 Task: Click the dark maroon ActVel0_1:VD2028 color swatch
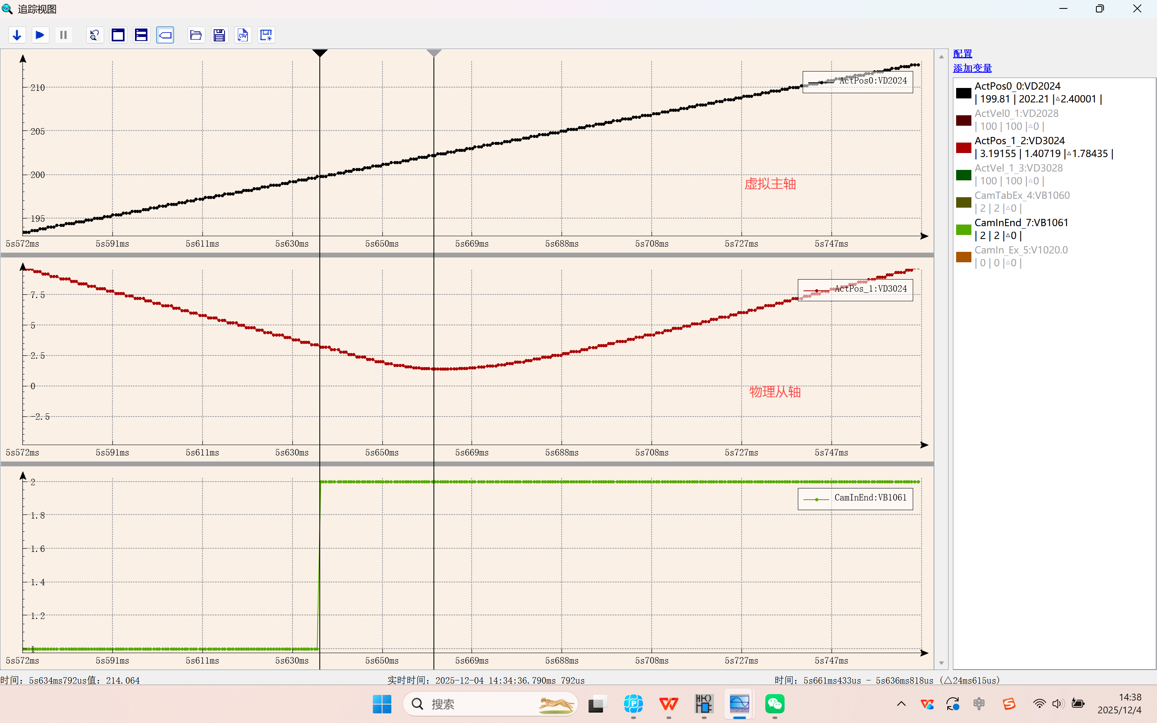pos(963,120)
